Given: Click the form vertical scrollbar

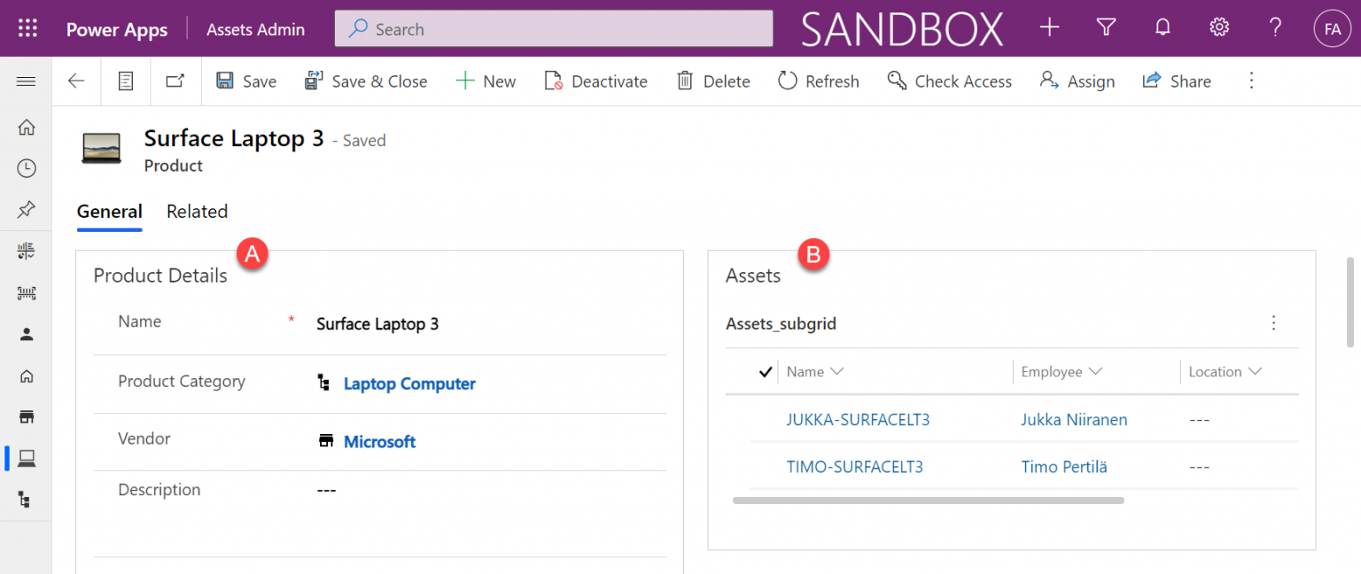Looking at the screenshot, I should [x=1350, y=301].
